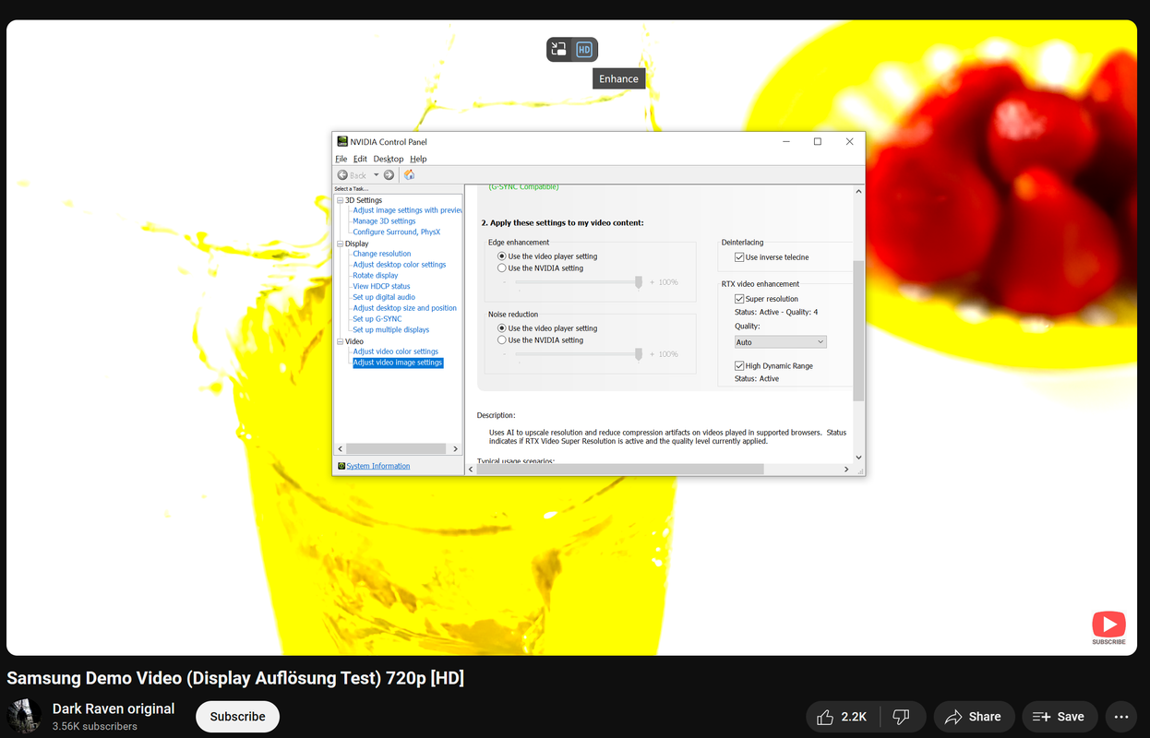Open Adjust desktop size and position

click(x=405, y=308)
